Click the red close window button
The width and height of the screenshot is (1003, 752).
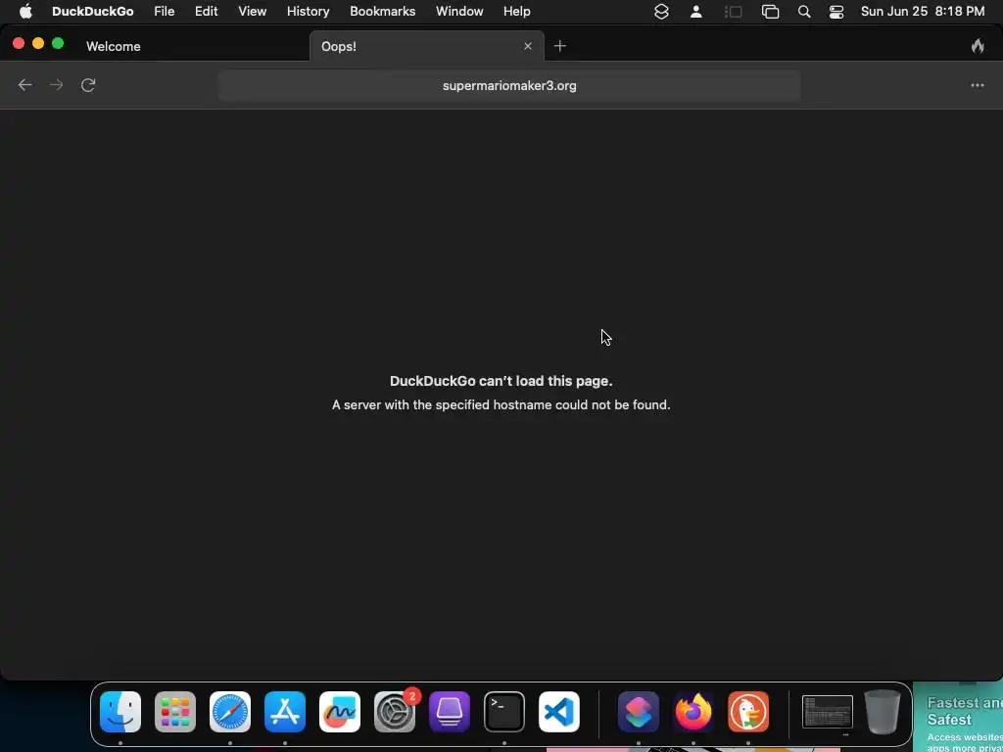19,43
